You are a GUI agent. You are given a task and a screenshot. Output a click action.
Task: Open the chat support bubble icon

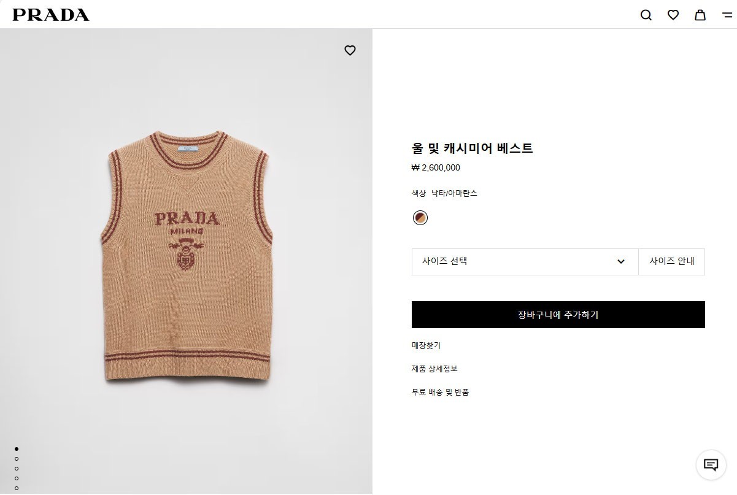point(711,464)
